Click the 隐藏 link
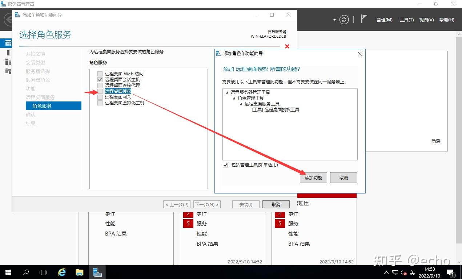462x279 pixels. pos(435,141)
